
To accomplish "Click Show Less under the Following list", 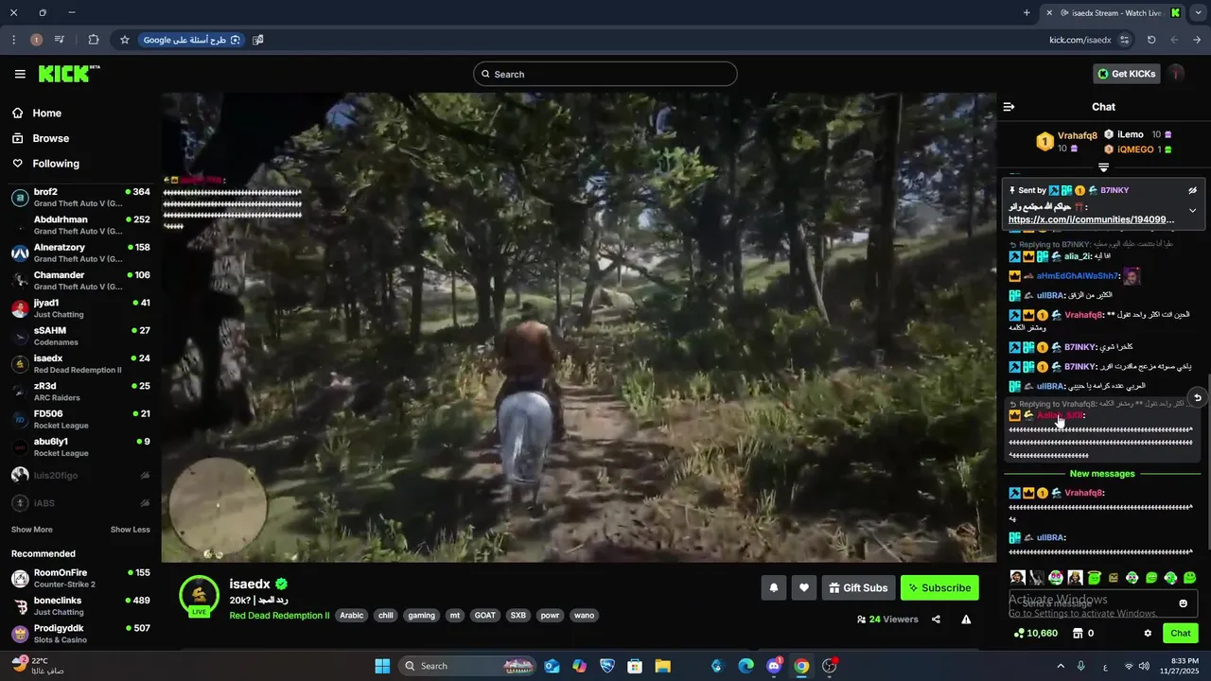I will click(x=131, y=530).
